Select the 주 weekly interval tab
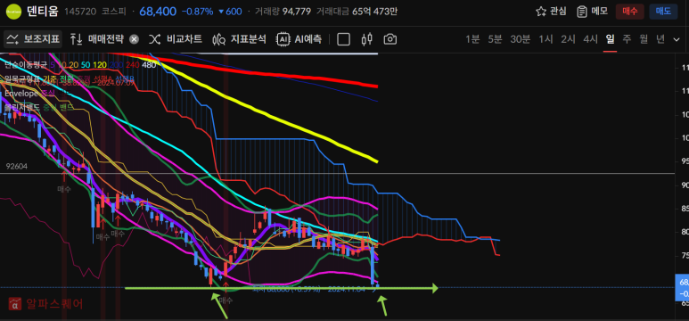The image size is (689, 321). click(x=627, y=39)
